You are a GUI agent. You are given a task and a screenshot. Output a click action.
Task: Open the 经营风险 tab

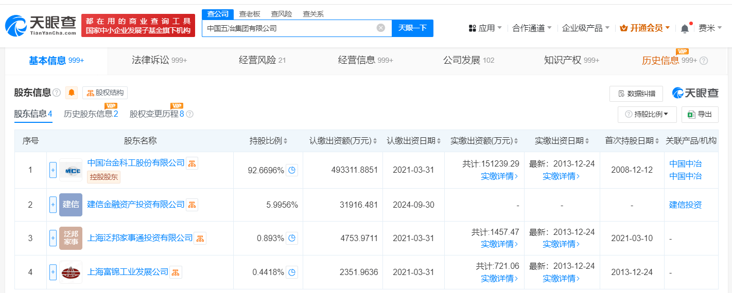point(263,61)
